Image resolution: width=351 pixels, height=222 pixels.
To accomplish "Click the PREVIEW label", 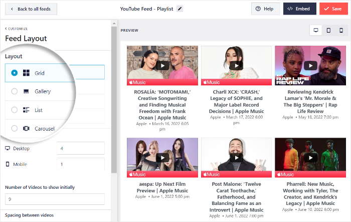I will coord(129,30).
